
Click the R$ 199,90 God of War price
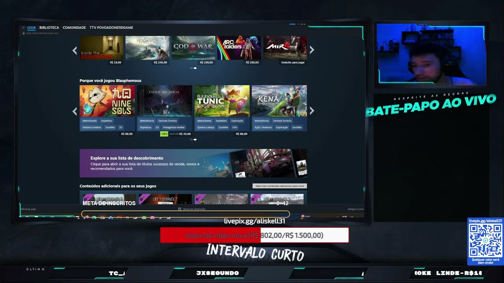(x=206, y=62)
